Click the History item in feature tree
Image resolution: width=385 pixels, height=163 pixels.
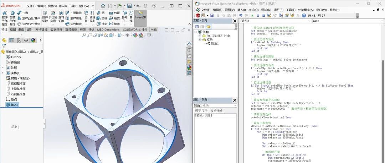14,57
